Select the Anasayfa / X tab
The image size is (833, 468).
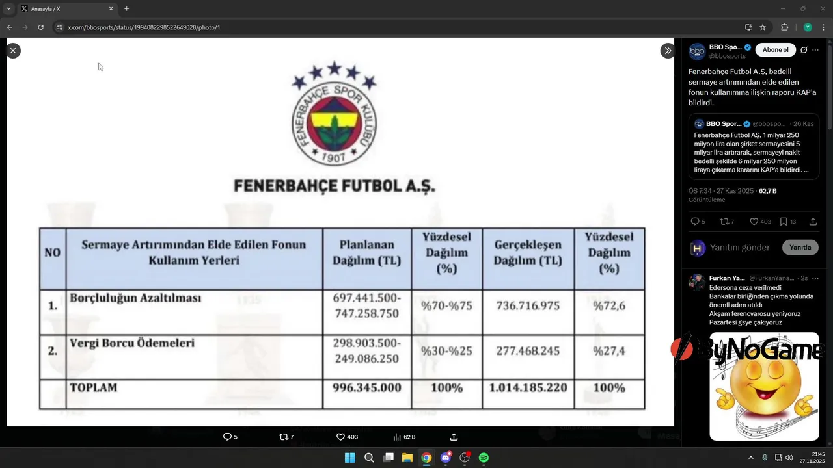(x=67, y=9)
